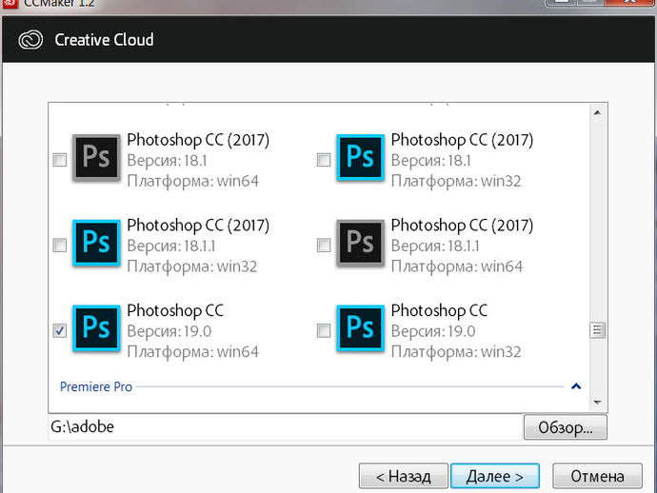The height and width of the screenshot is (493, 657).
Task: Click the Premiere Pro section heading
Action: coord(96,386)
